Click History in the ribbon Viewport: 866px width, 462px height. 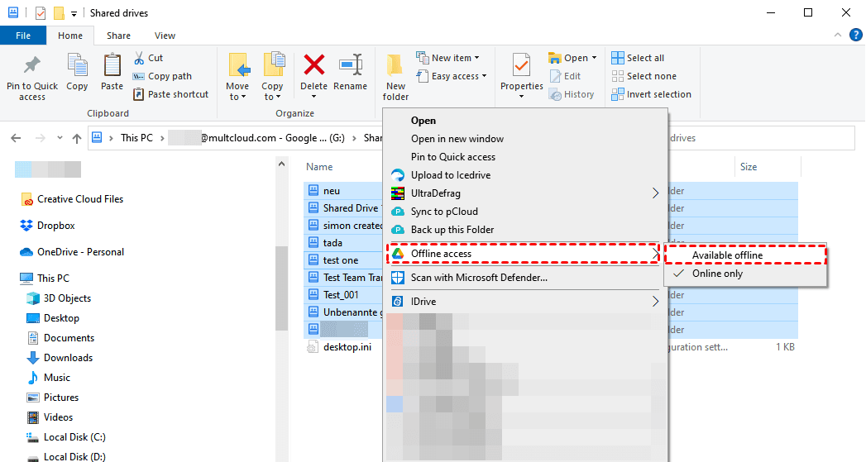pos(572,94)
